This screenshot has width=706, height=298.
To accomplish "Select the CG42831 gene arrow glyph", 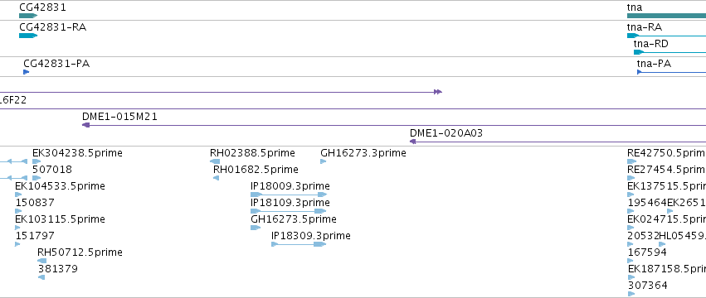I will coord(28,16).
